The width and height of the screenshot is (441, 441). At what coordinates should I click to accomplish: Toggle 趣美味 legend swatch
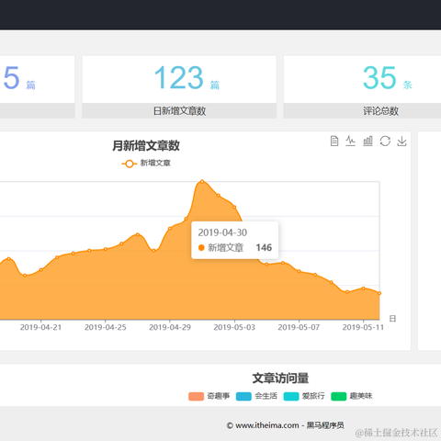[x=339, y=396]
